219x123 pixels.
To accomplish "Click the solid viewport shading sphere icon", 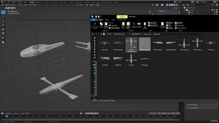I will (x=172, y=5).
